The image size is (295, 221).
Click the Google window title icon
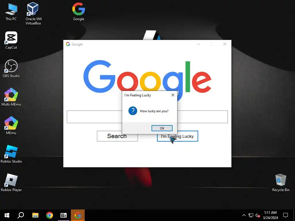tap(68, 44)
